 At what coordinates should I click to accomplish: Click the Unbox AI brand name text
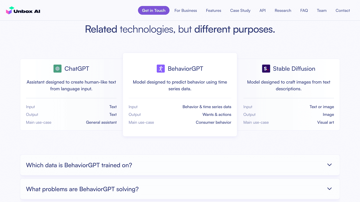point(27,11)
